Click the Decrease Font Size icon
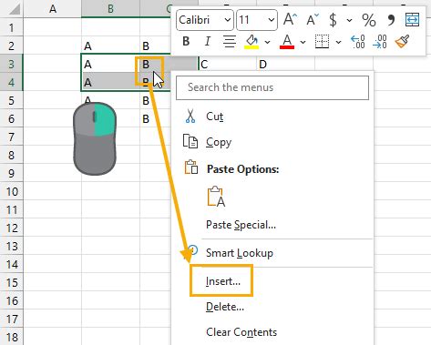The image size is (431, 345). click(x=313, y=20)
